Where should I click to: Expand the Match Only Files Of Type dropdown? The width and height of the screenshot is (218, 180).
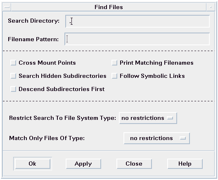click(x=157, y=138)
